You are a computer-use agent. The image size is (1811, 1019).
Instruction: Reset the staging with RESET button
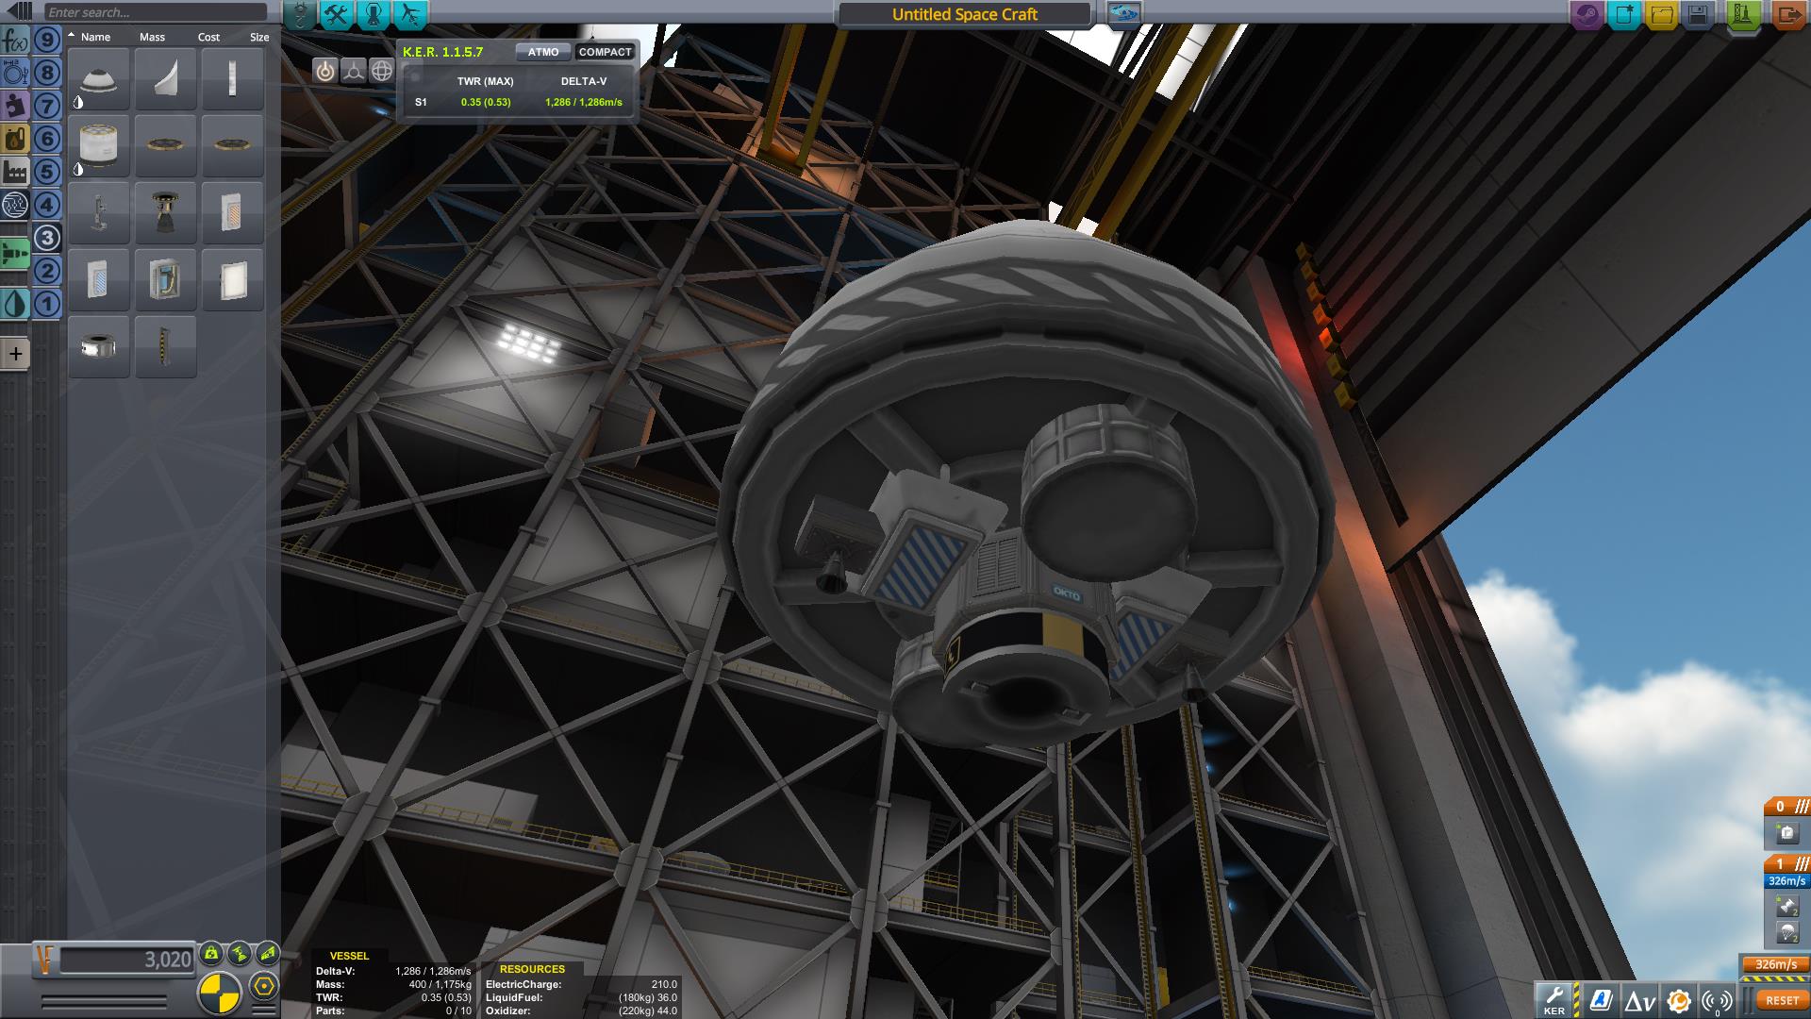tap(1782, 1000)
